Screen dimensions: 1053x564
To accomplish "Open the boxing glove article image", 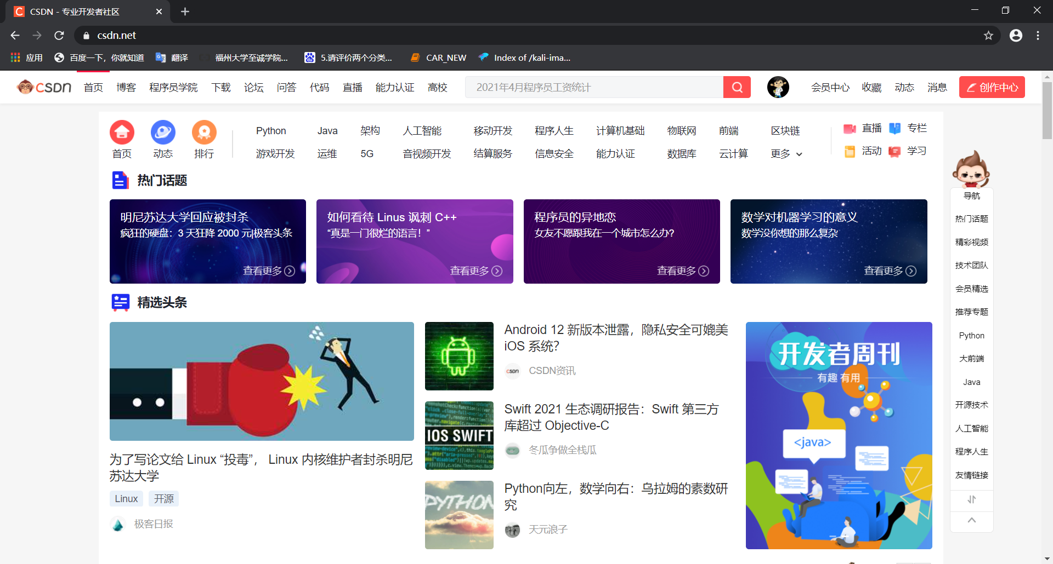I will coord(262,381).
